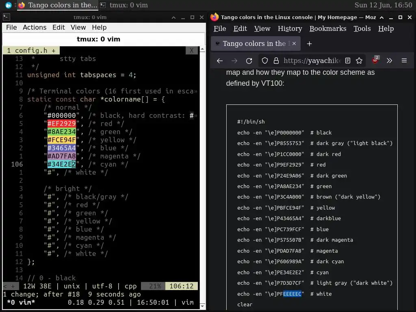Open terminal Help menu

[99, 27]
